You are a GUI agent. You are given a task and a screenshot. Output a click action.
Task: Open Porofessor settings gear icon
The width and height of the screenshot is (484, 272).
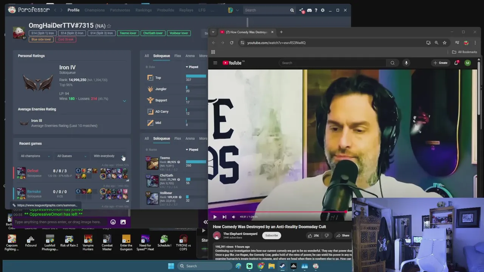click(x=323, y=10)
